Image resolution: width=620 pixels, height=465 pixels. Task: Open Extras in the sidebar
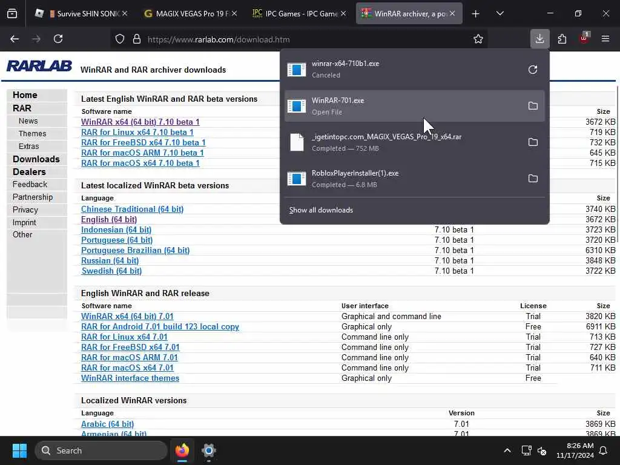pyautogui.click(x=29, y=147)
